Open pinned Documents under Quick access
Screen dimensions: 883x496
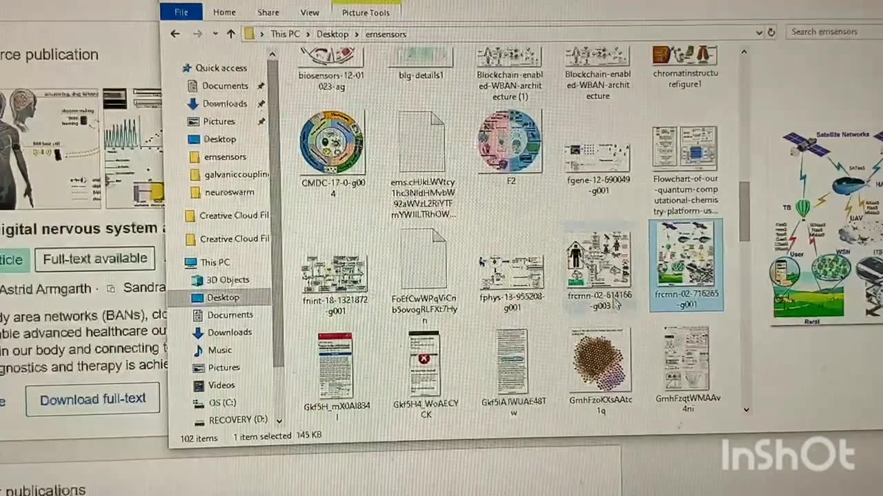click(x=225, y=85)
